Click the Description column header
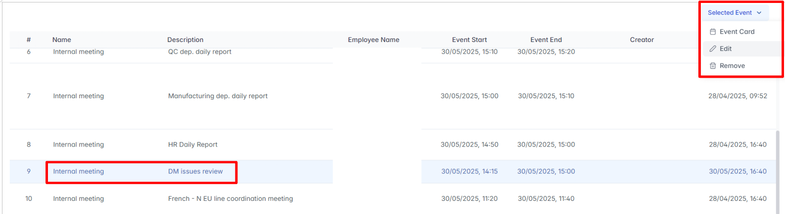This screenshot has height=214, width=785. [185, 40]
